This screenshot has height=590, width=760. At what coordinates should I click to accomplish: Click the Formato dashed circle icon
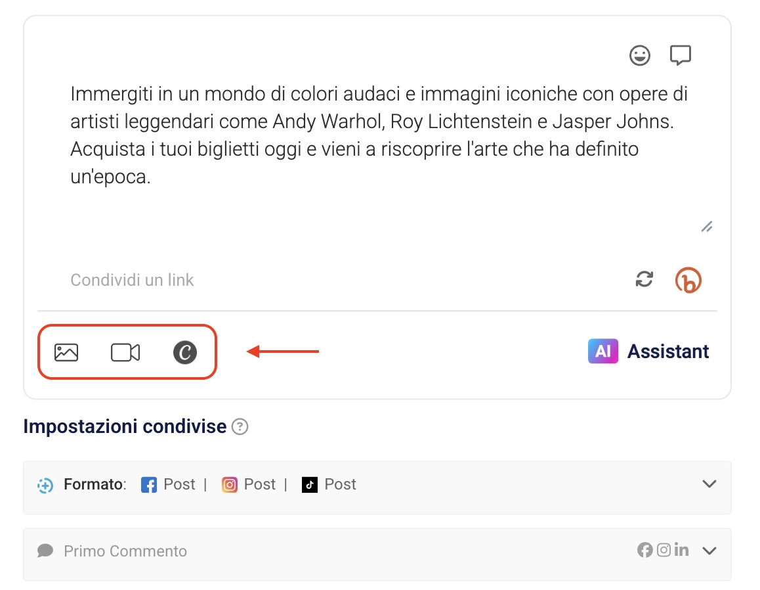click(x=45, y=486)
